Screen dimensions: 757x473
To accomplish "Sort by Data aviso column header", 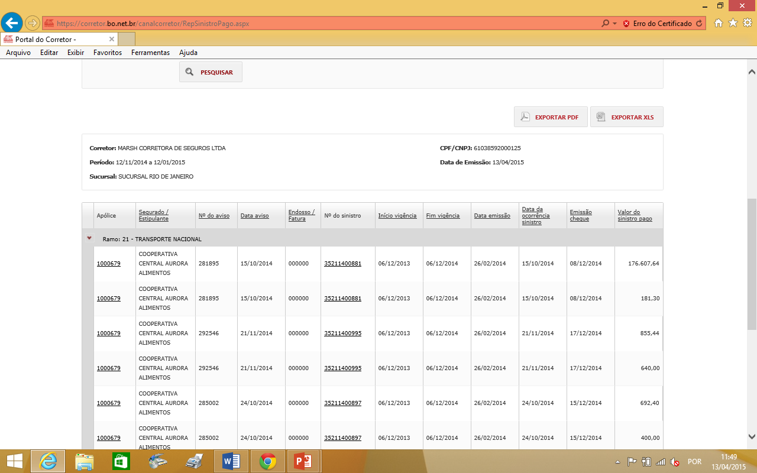I will click(254, 216).
